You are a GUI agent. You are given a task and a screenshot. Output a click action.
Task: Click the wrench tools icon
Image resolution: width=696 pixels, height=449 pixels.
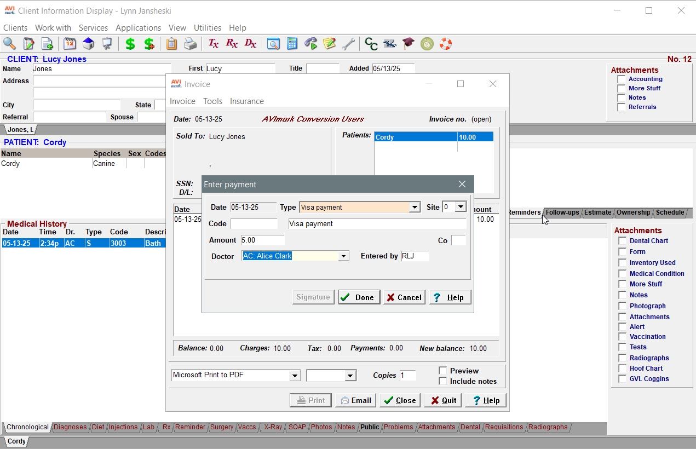[348, 44]
